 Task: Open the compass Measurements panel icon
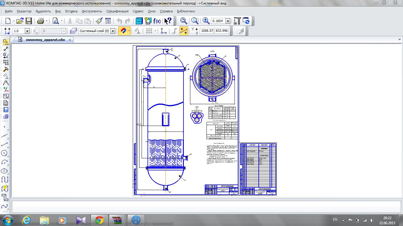[x=5, y=83]
